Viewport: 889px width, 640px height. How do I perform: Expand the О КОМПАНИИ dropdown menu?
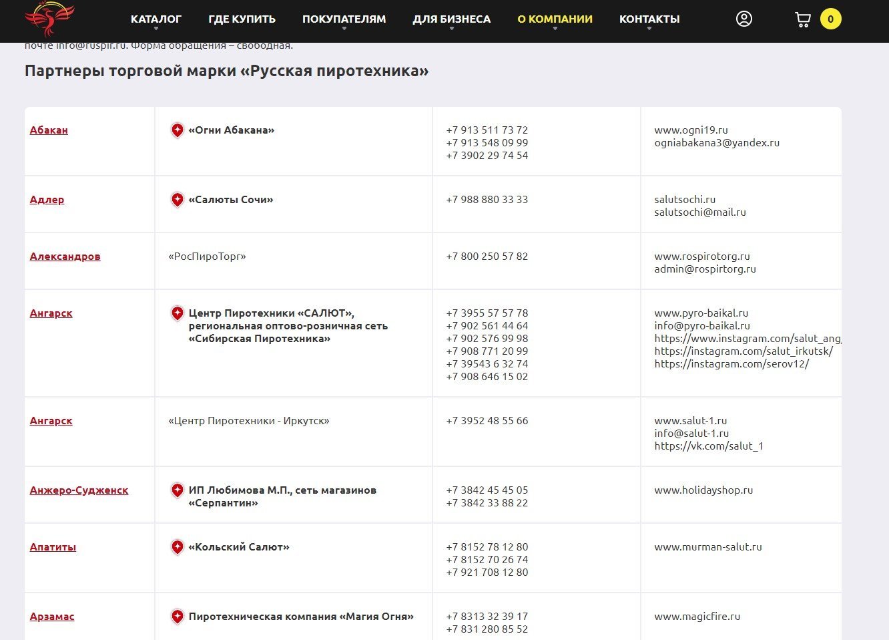pos(555,19)
